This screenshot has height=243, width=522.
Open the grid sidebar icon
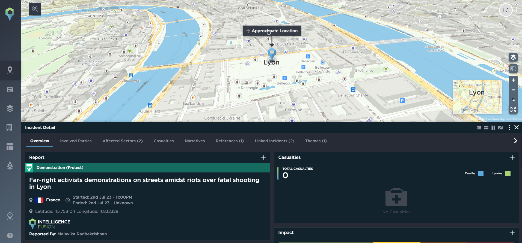tap(10, 127)
